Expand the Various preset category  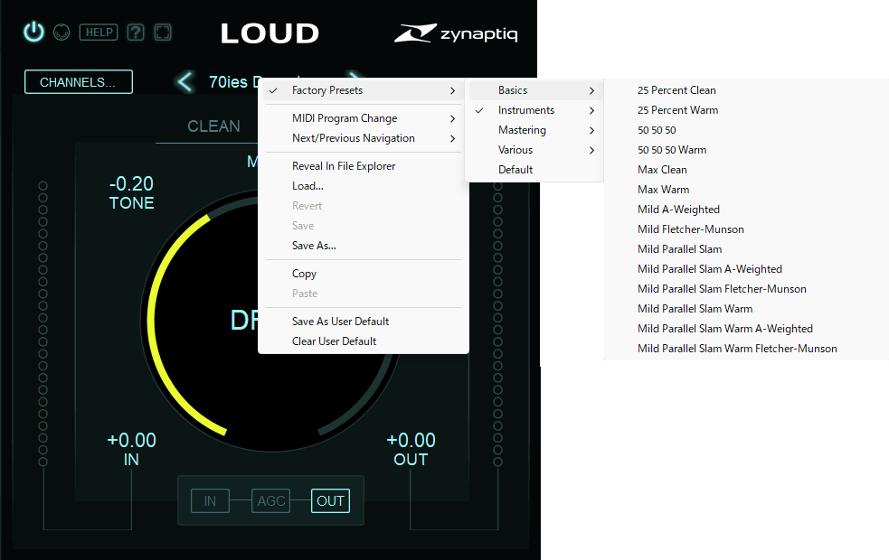tap(534, 150)
